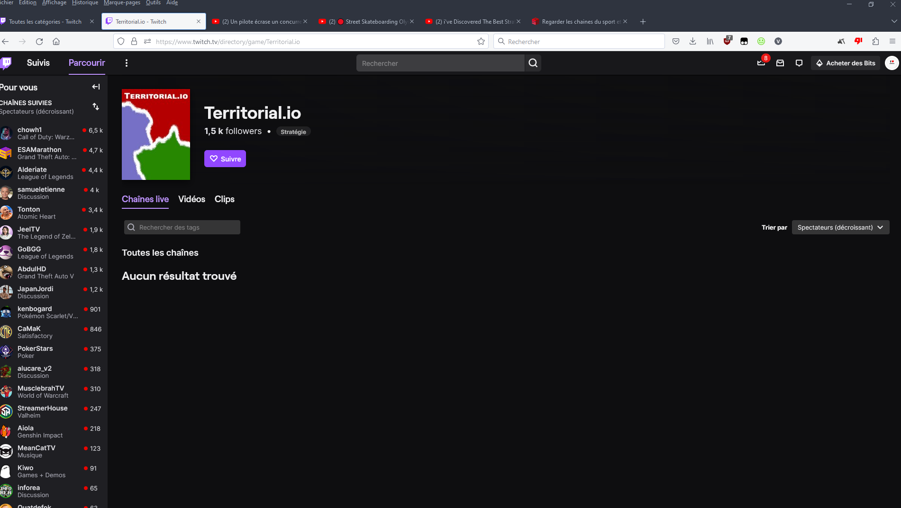Switch to the Clips tab

click(x=225, y=199)
